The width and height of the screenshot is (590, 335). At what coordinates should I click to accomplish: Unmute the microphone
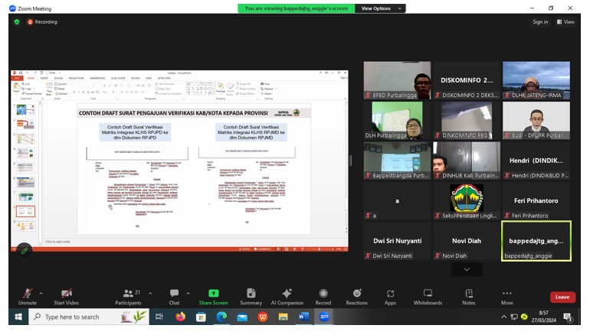coord(28,296)
